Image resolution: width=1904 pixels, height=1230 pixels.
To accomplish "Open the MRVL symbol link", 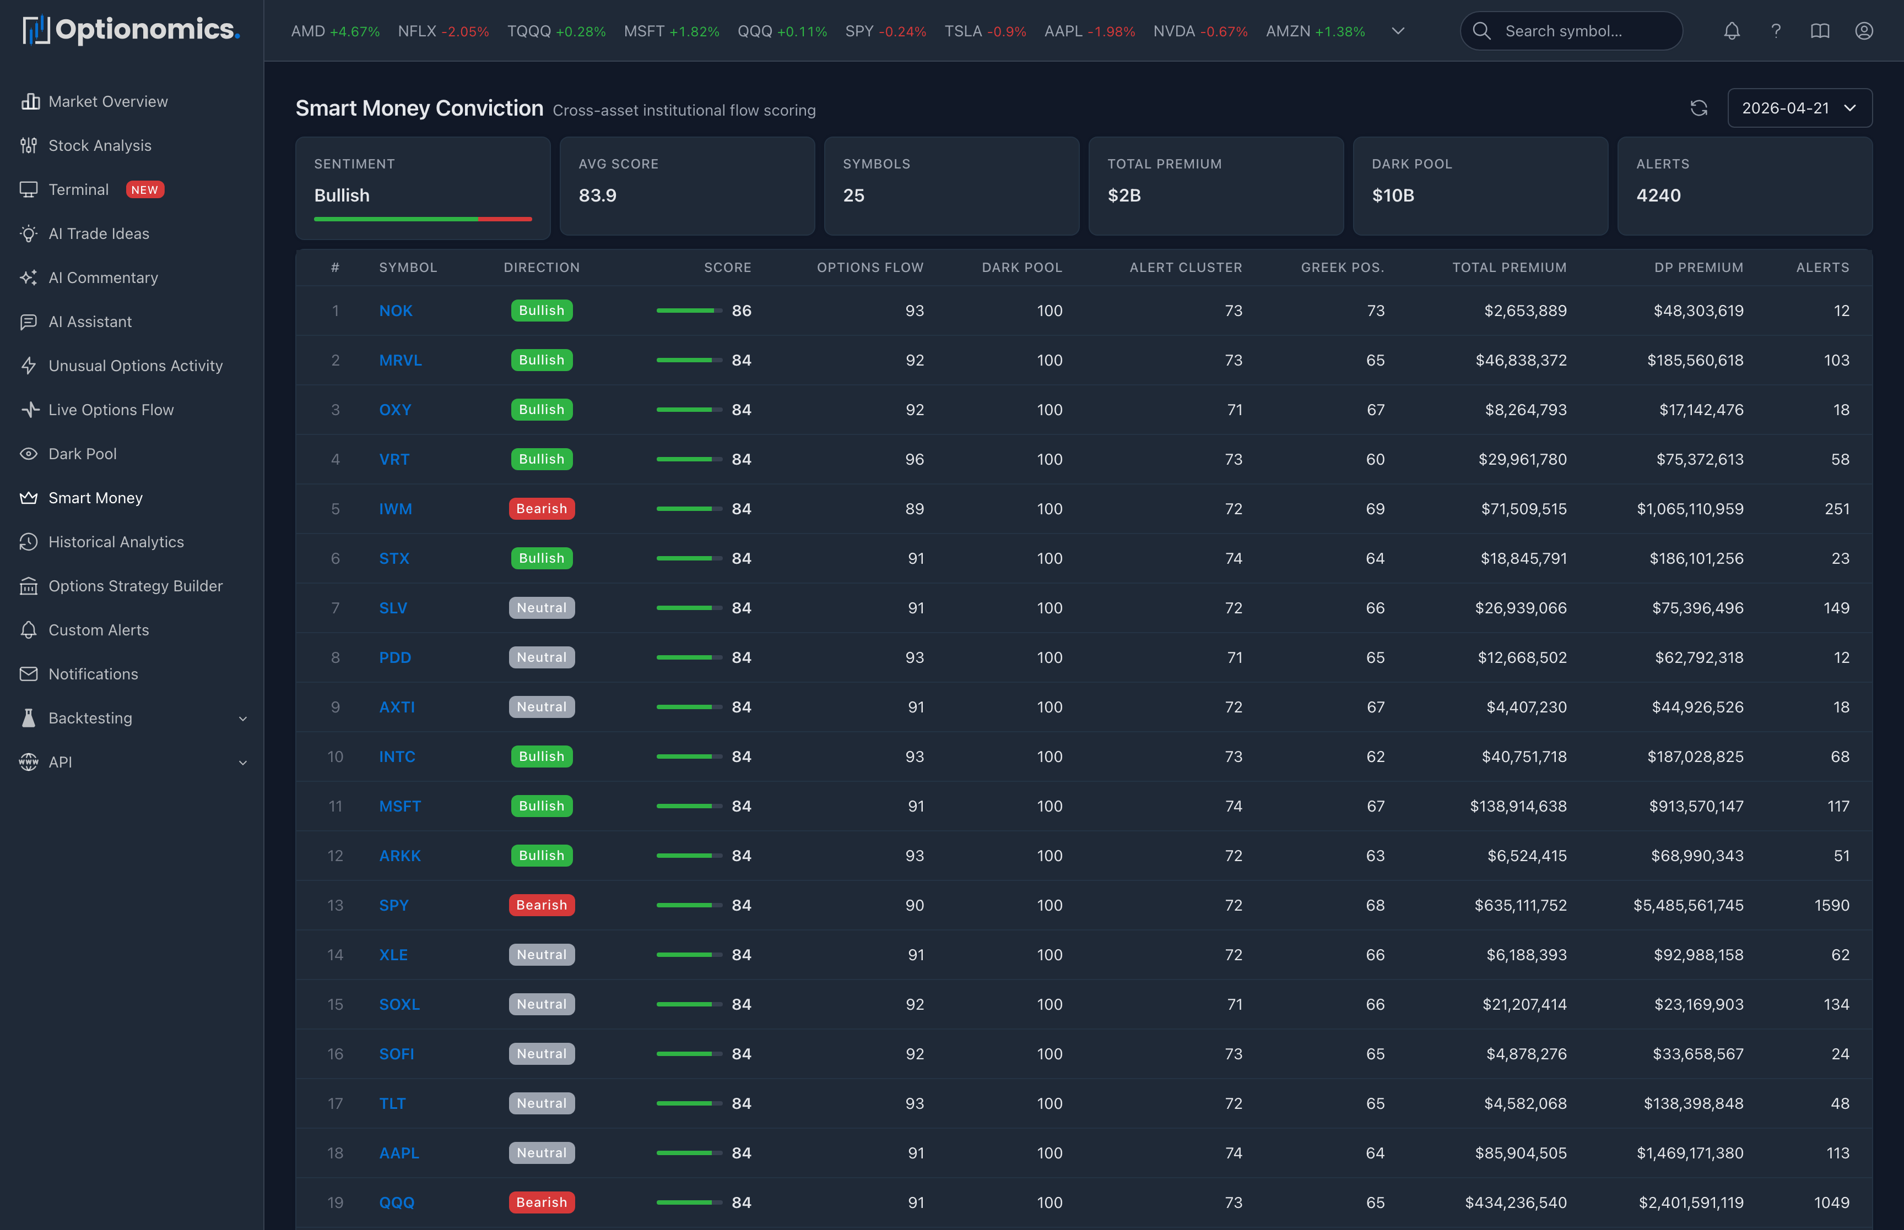I will [401, 360].
